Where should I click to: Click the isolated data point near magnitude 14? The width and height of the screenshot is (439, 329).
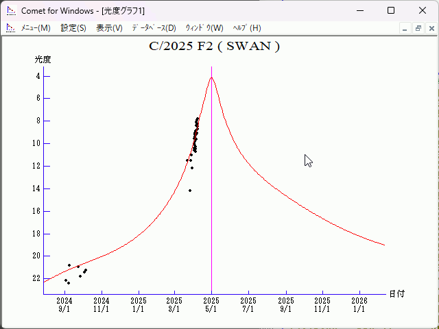click(190, 191)
